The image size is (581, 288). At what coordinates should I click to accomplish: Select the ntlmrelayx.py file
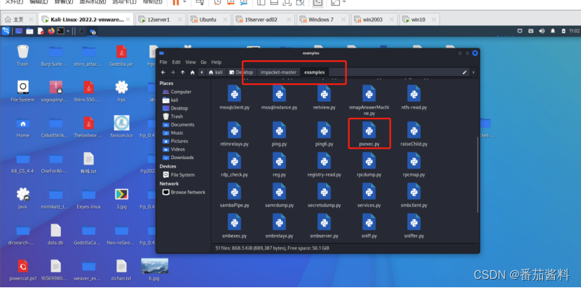pyautogui.click(x=235, y=134)
